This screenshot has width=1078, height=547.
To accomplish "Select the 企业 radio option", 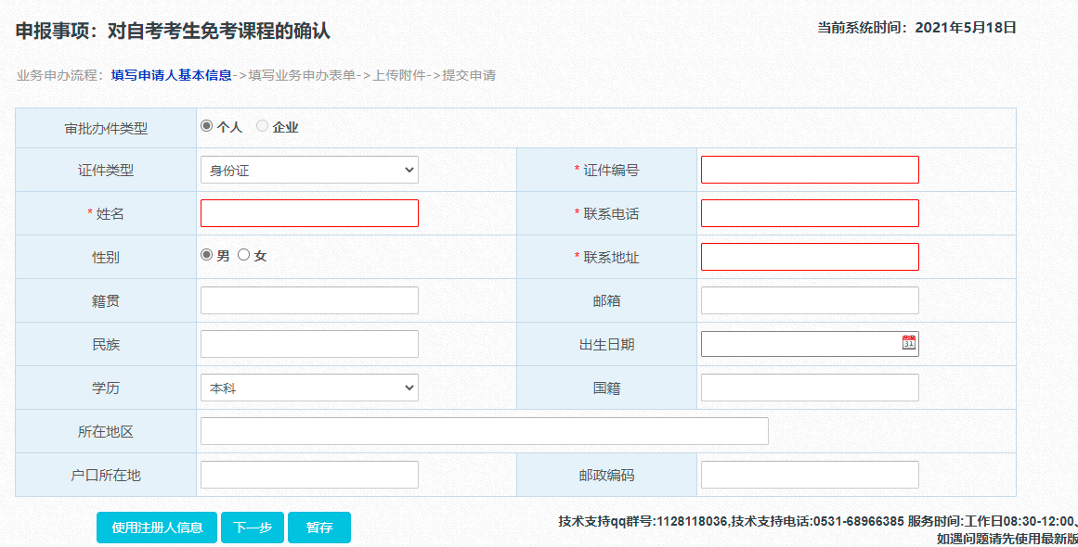I will click(263, 126).
